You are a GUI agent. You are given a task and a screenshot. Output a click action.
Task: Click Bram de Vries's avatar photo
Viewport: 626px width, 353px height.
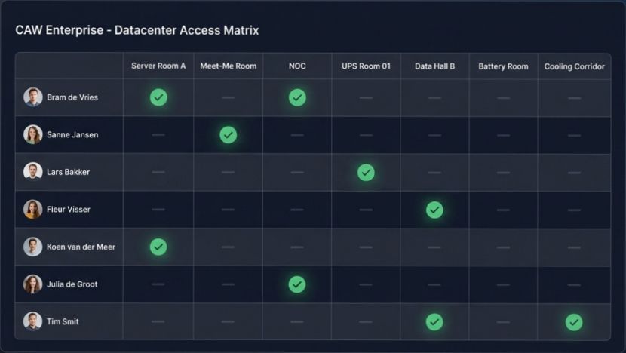[x=32, y=97]
